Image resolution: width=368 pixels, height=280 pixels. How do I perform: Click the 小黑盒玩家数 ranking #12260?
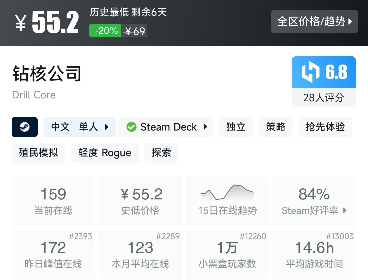254,236
